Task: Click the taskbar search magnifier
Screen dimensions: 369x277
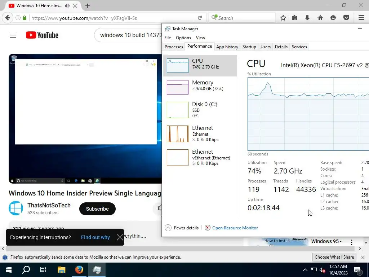Action: 26,270
